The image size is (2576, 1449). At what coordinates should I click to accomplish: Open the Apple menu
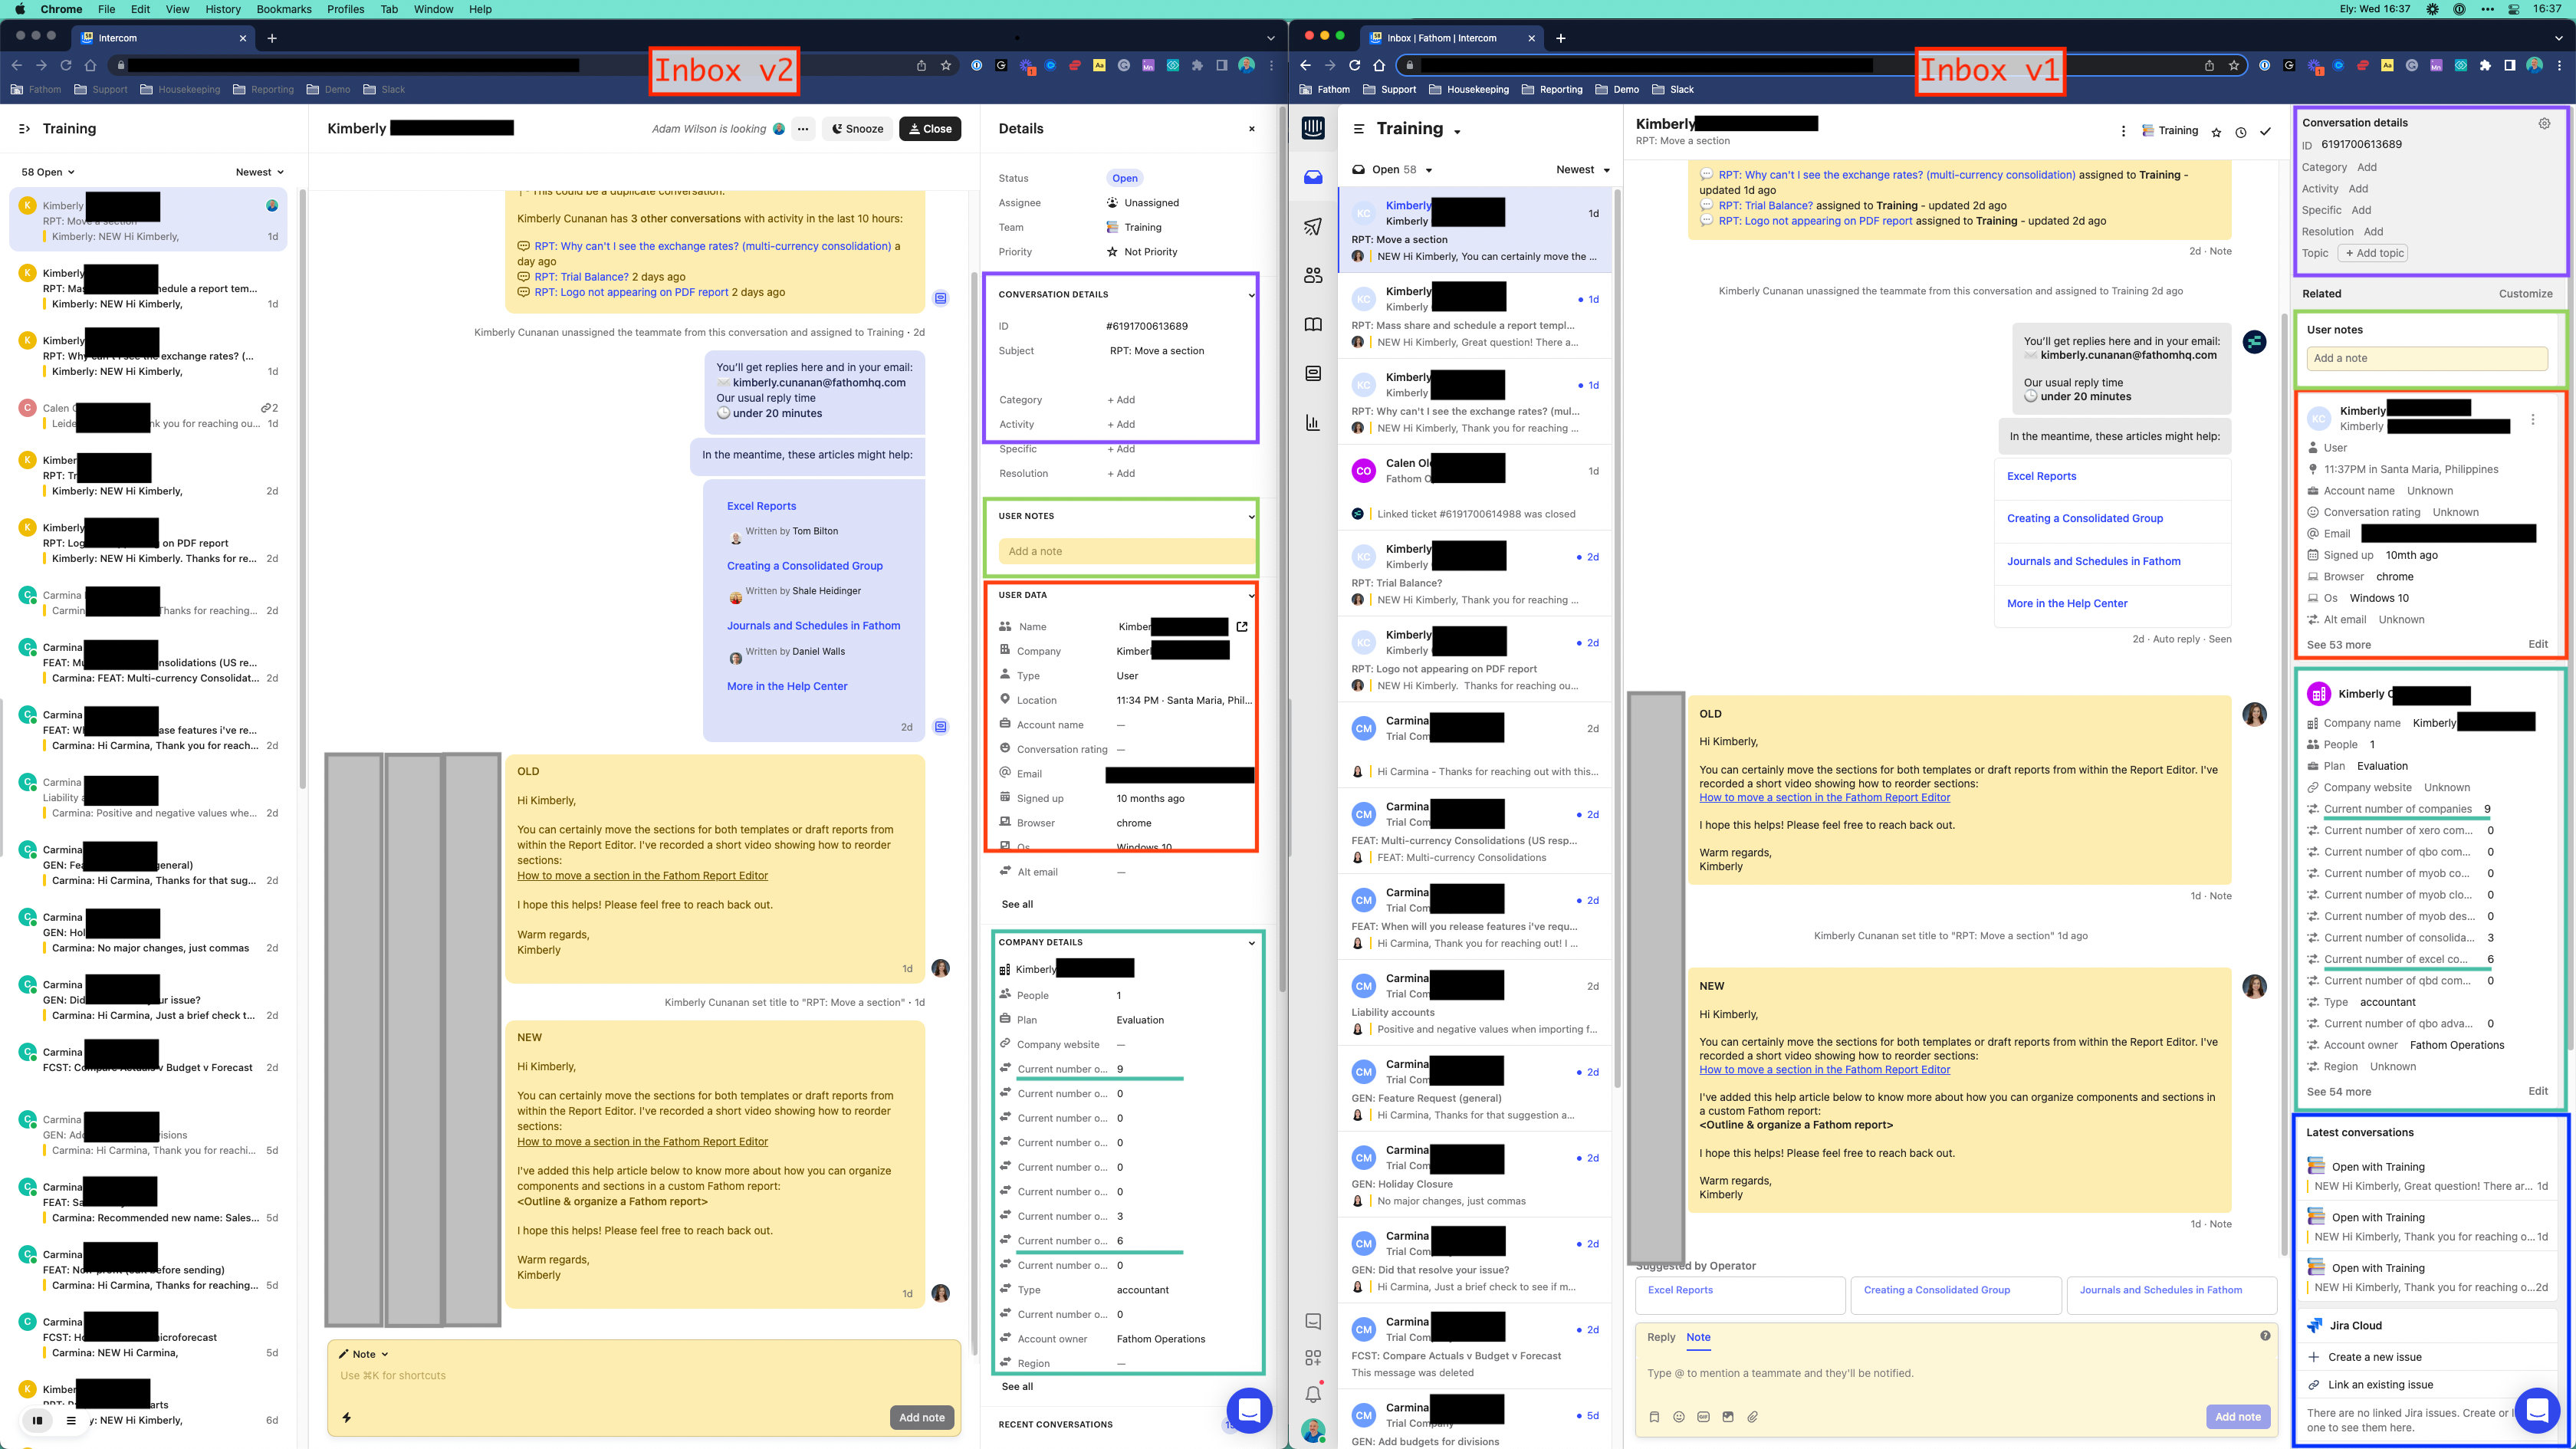coord(20,9)
